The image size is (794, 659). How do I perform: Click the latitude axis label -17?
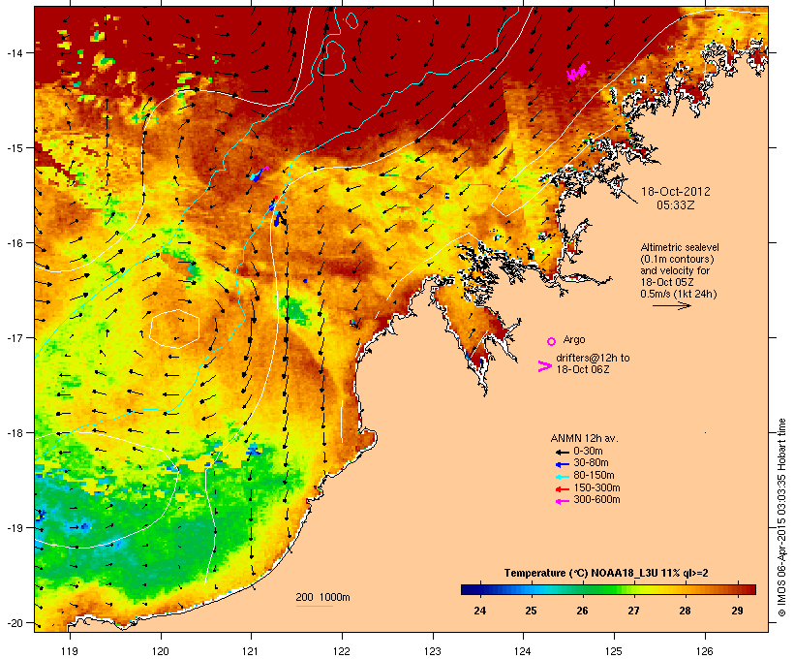14,337
